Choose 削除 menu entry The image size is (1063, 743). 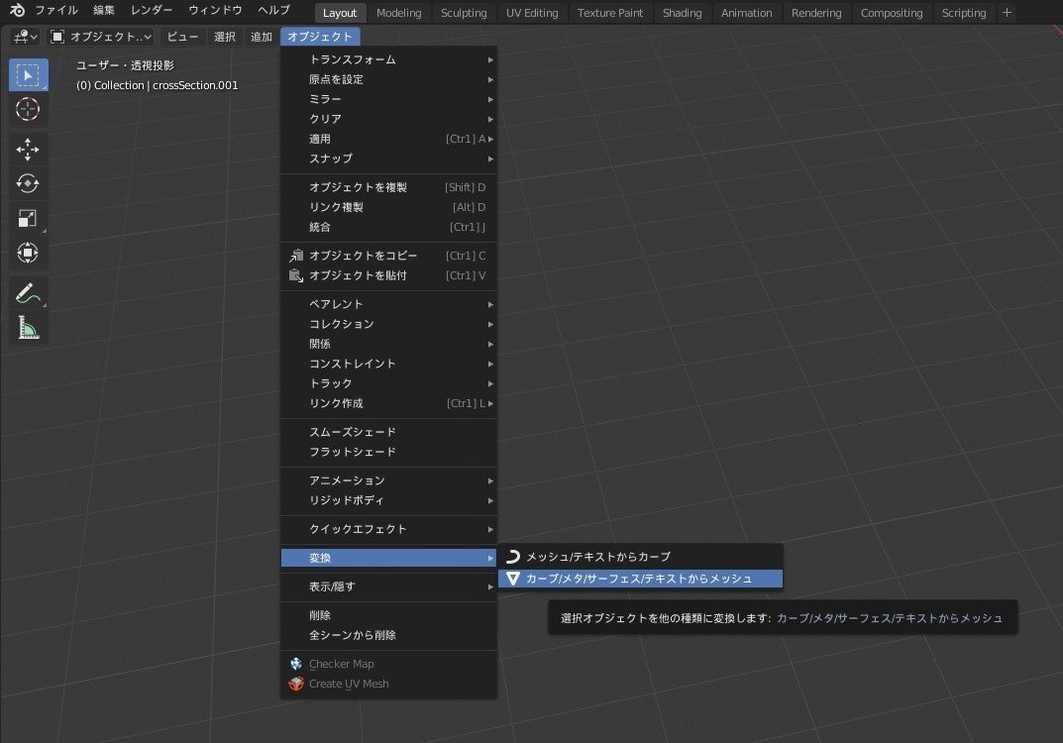(389, 615)
